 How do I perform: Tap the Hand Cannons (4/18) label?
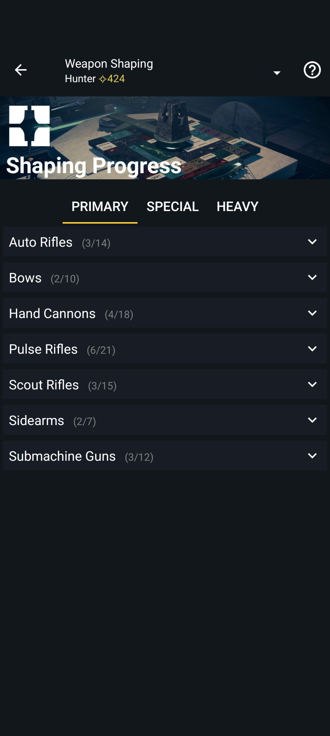pyautogui.click(x=71, y=314)
